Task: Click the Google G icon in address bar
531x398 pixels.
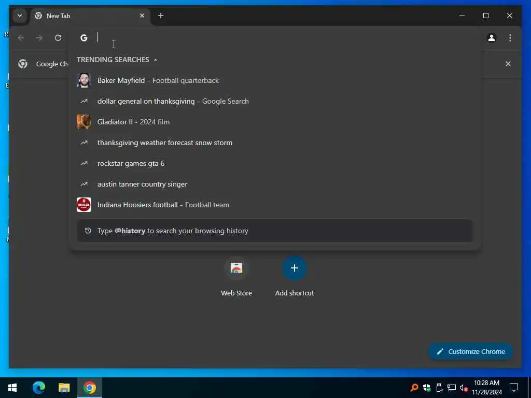Action: click(x=83, y=38)
